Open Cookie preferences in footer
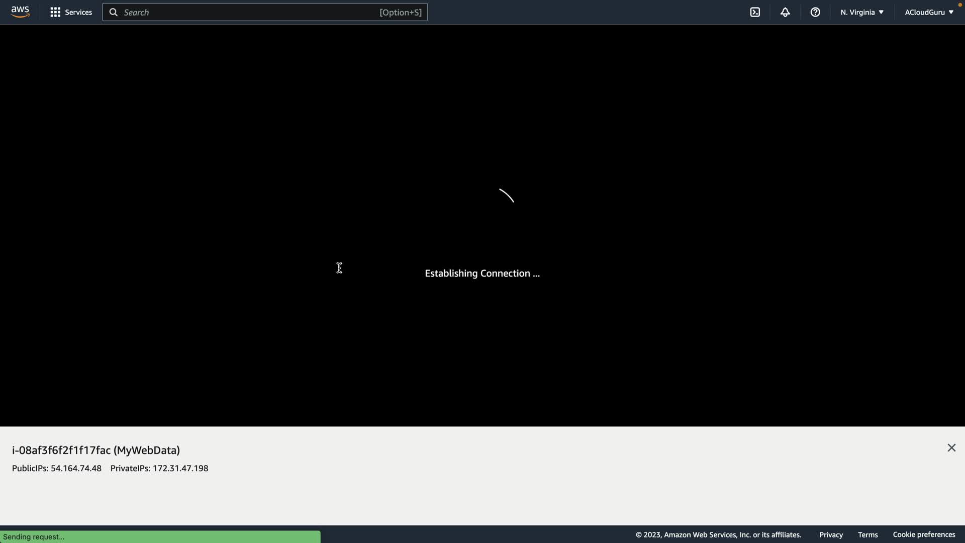 (x=924, y=534)
